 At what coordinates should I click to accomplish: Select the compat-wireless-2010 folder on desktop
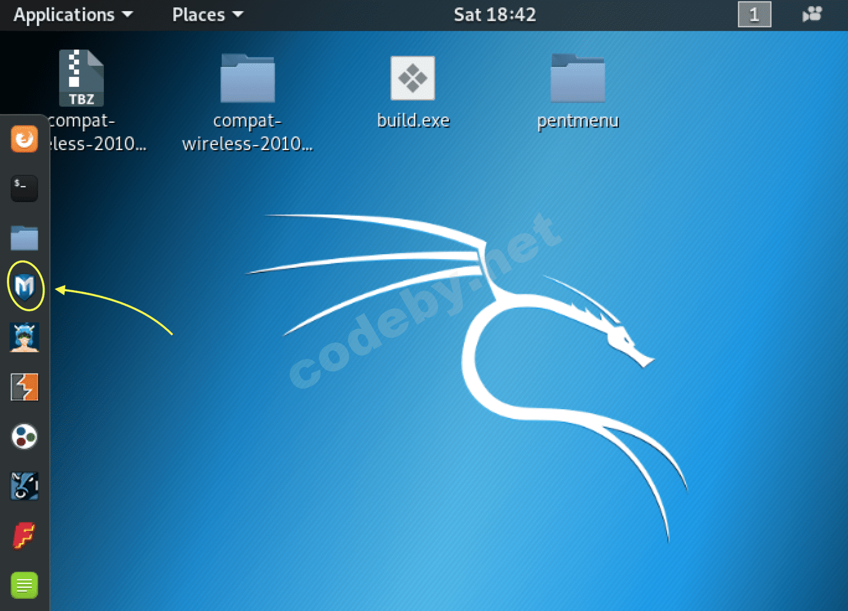[x=248, y=78]
